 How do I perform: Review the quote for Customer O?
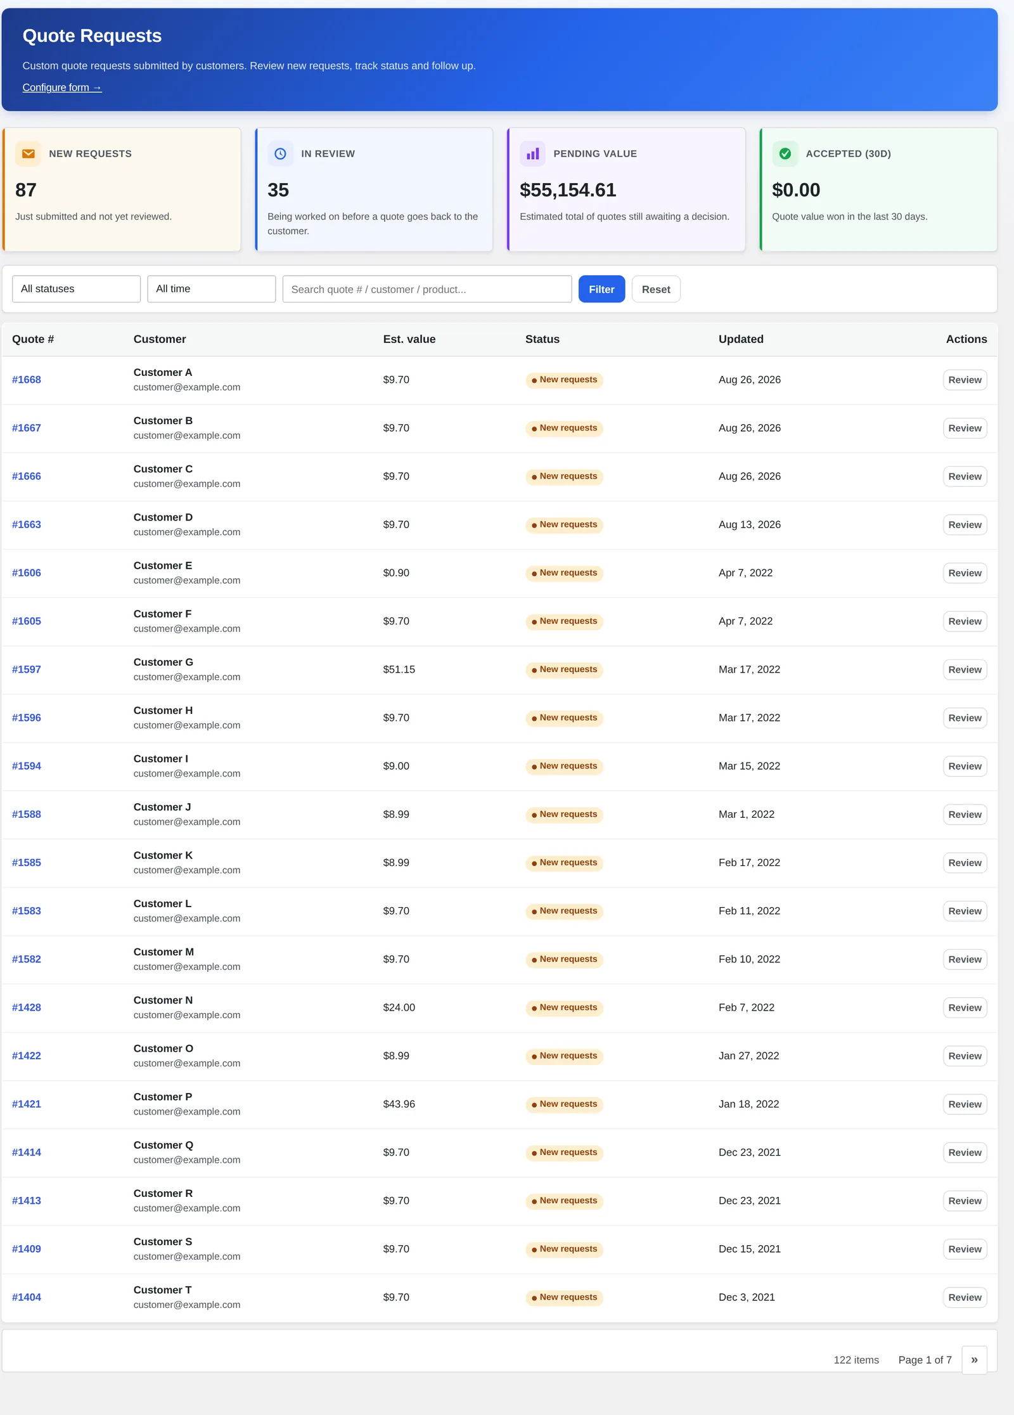965,1056
